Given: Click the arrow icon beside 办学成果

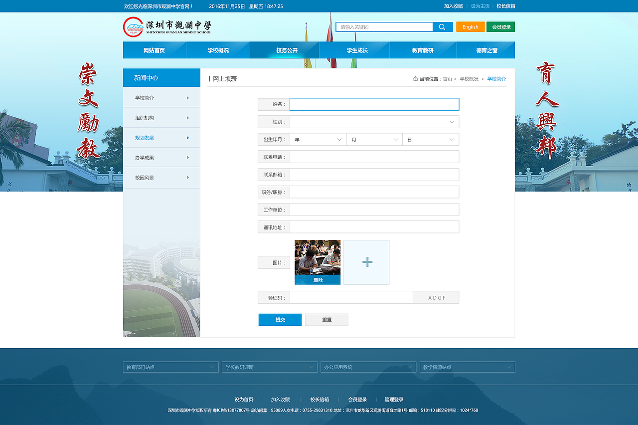Looking at the screenshot, I should click(x=188, y=157).
